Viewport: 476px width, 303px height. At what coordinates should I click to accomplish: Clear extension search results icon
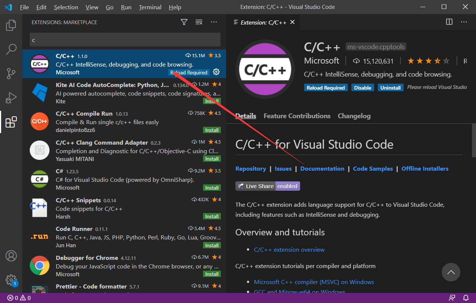[199, 22]
